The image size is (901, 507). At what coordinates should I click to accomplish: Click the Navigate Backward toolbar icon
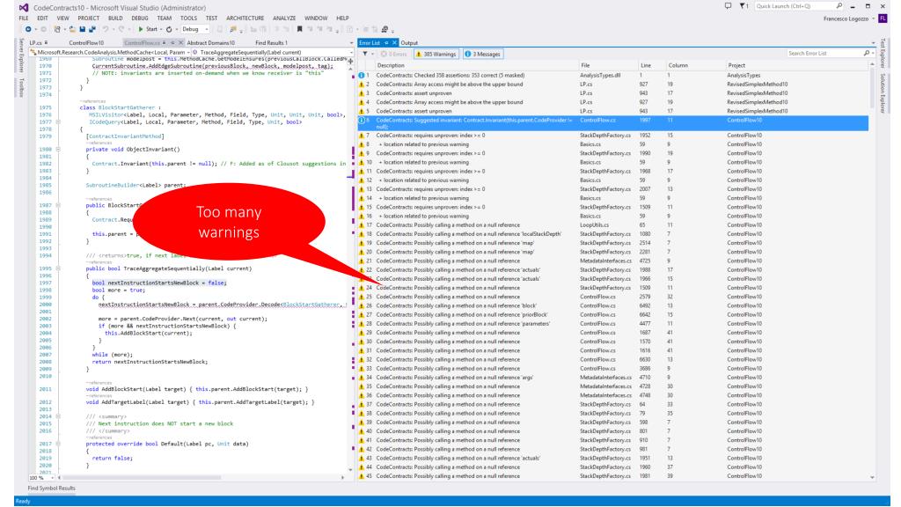click(x=27, y=29)
